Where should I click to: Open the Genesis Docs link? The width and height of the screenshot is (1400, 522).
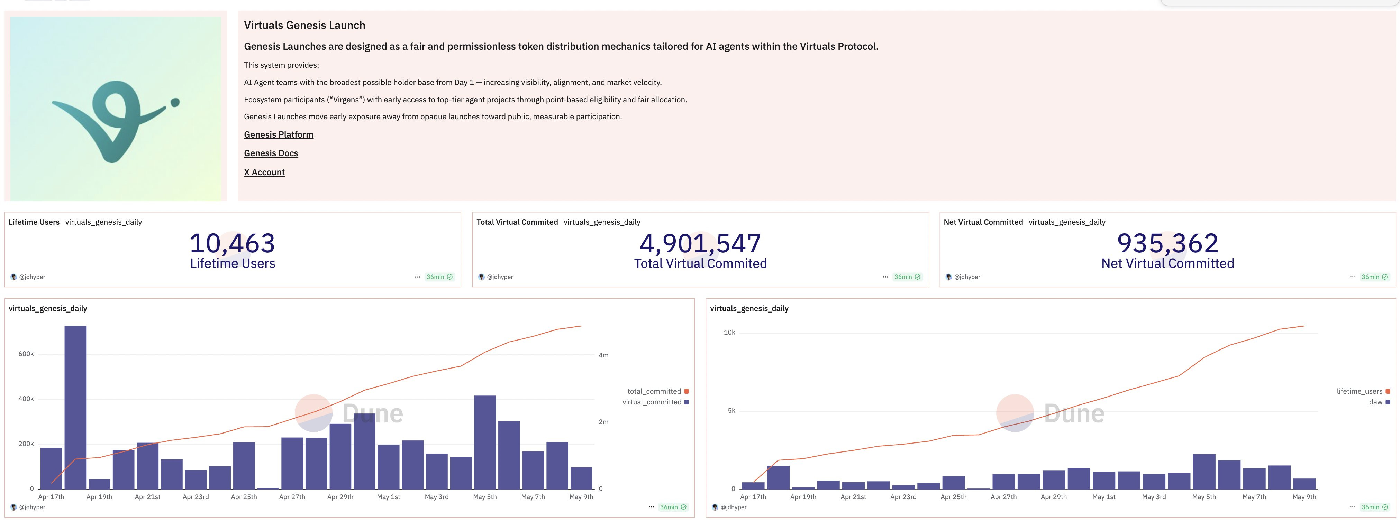pos(271,153)
